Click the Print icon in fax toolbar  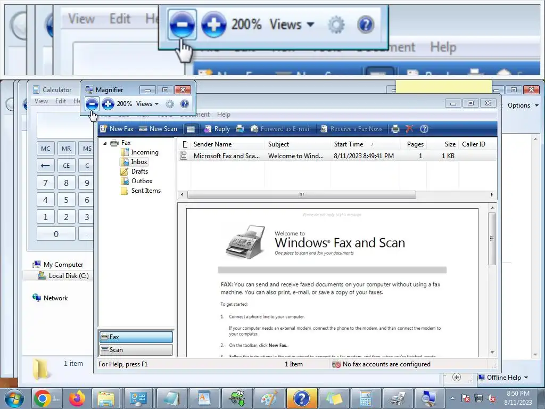tap(395, 129)
